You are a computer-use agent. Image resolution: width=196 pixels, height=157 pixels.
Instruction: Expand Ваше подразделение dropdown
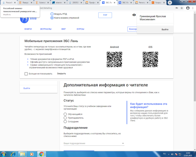click(x=94, y=143)
